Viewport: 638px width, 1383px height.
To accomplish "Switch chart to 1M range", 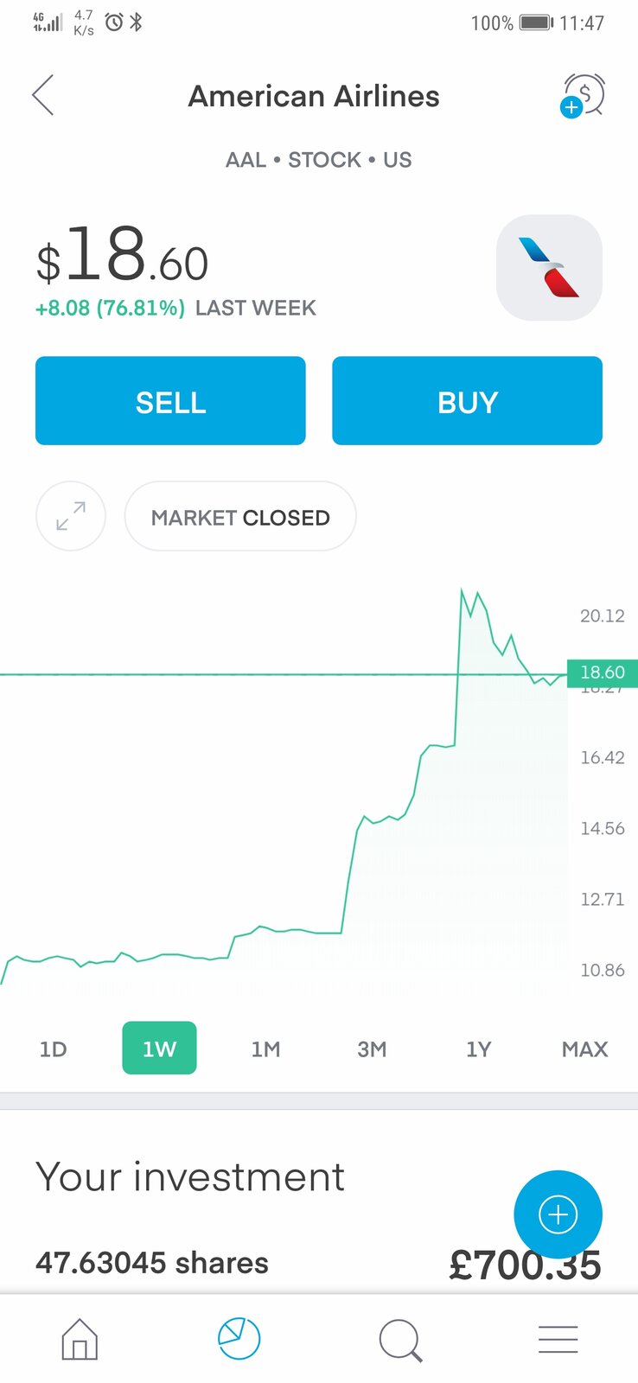I will click(265, 1048).
